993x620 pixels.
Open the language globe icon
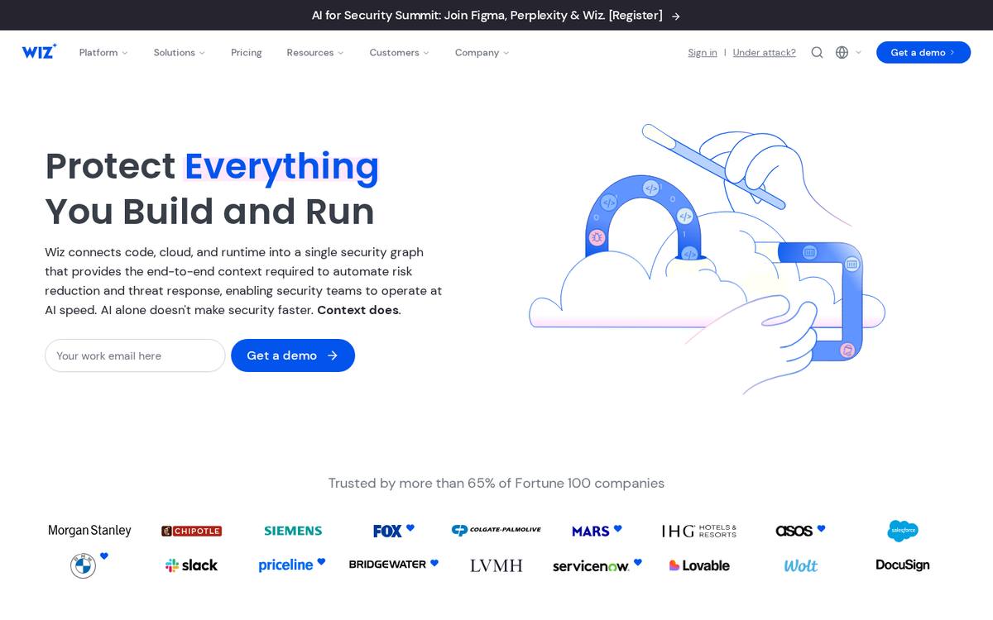[842, 52]
